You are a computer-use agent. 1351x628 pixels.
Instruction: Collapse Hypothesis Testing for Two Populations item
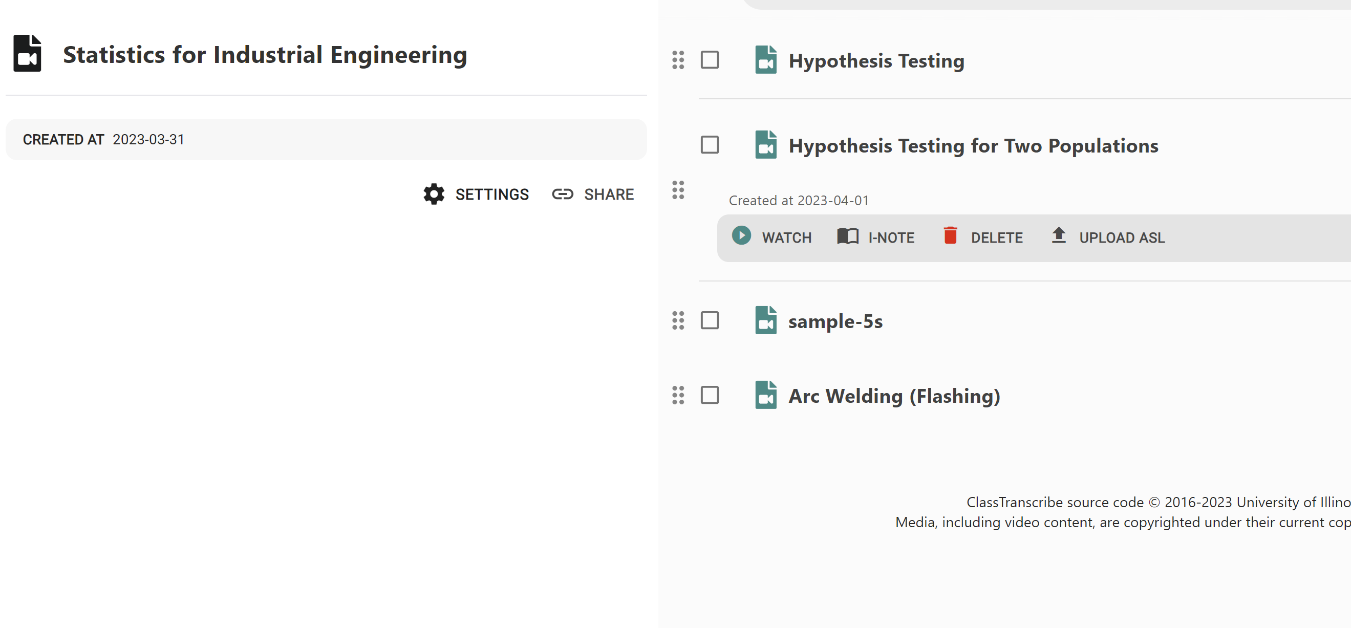[973, 146]
